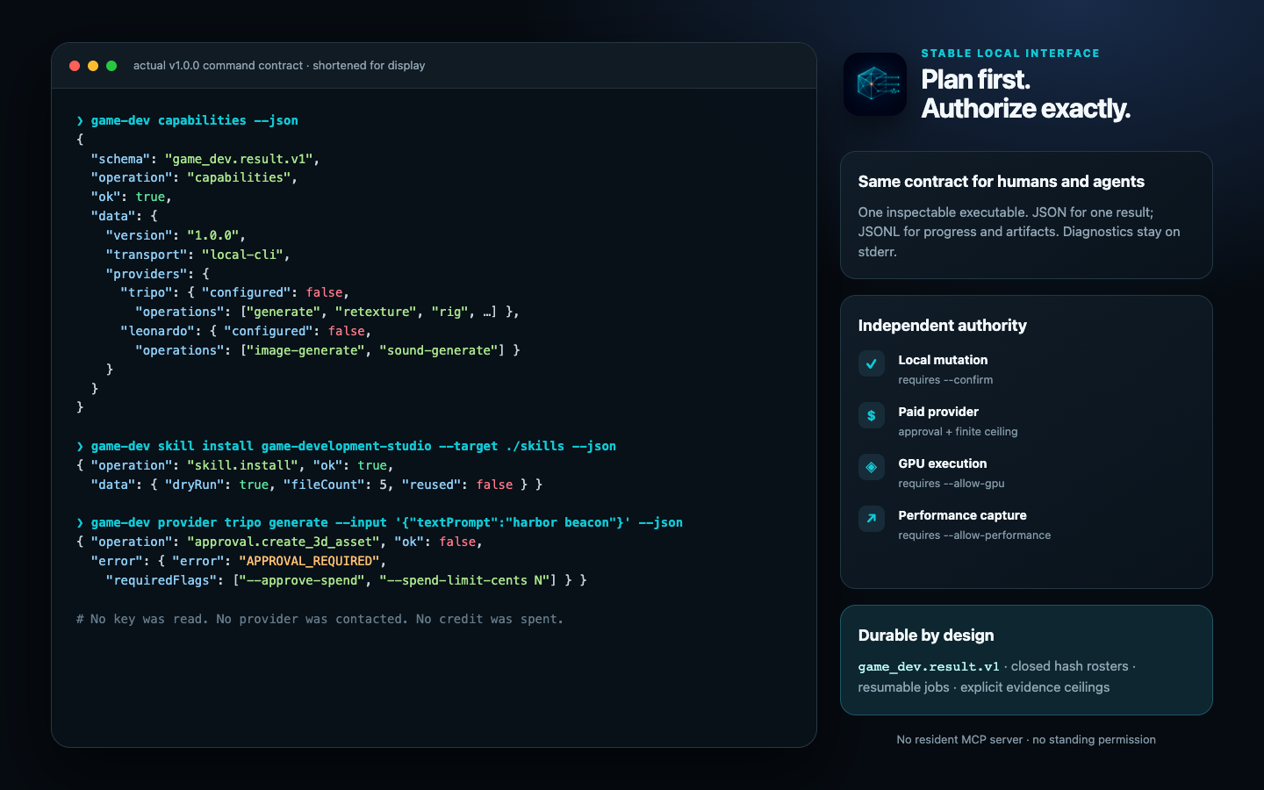Screen dimensions: 1264x790
Task: Click the "requiredFlags" --approve-spend line
Action: (x=347, y=580)
